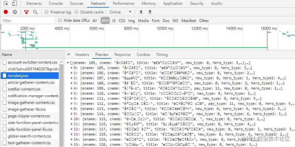Expand JSON entry 0 ename 105
Viewport: 295px width, 147px height.
72,68
